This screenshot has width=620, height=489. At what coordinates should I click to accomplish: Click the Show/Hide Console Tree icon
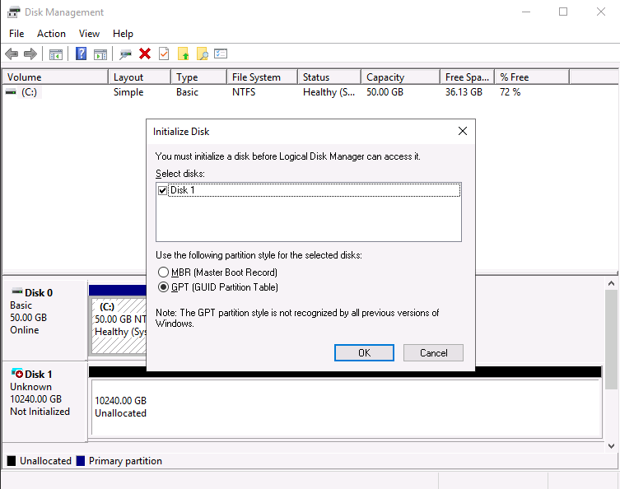coord(56,54)
